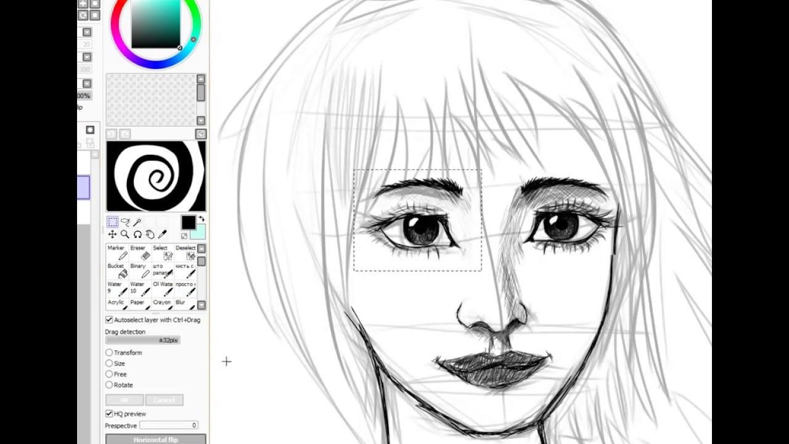
Task: Select the Eyedropper color picker tool
Action: (x=163, y=234)
